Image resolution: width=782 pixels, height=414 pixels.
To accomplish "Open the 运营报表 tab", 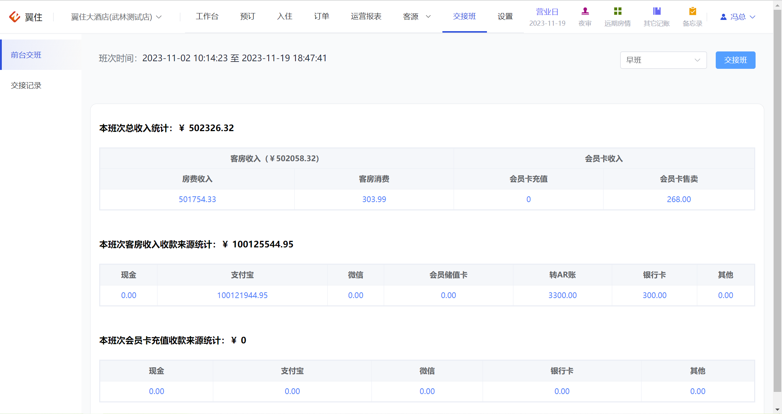I will [x=366, y=16].
